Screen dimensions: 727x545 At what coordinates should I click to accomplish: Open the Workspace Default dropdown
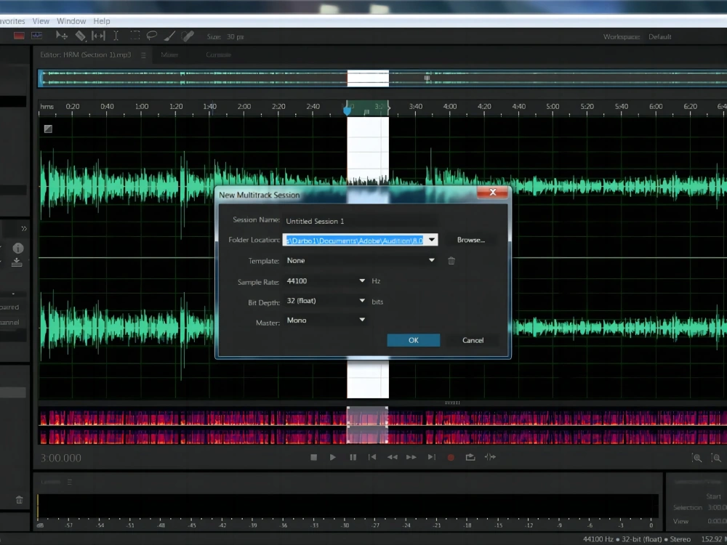click(660, 36)
